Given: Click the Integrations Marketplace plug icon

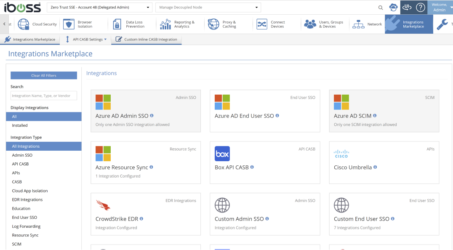Looking at the screenshot, I should click(x=393, y=24).
